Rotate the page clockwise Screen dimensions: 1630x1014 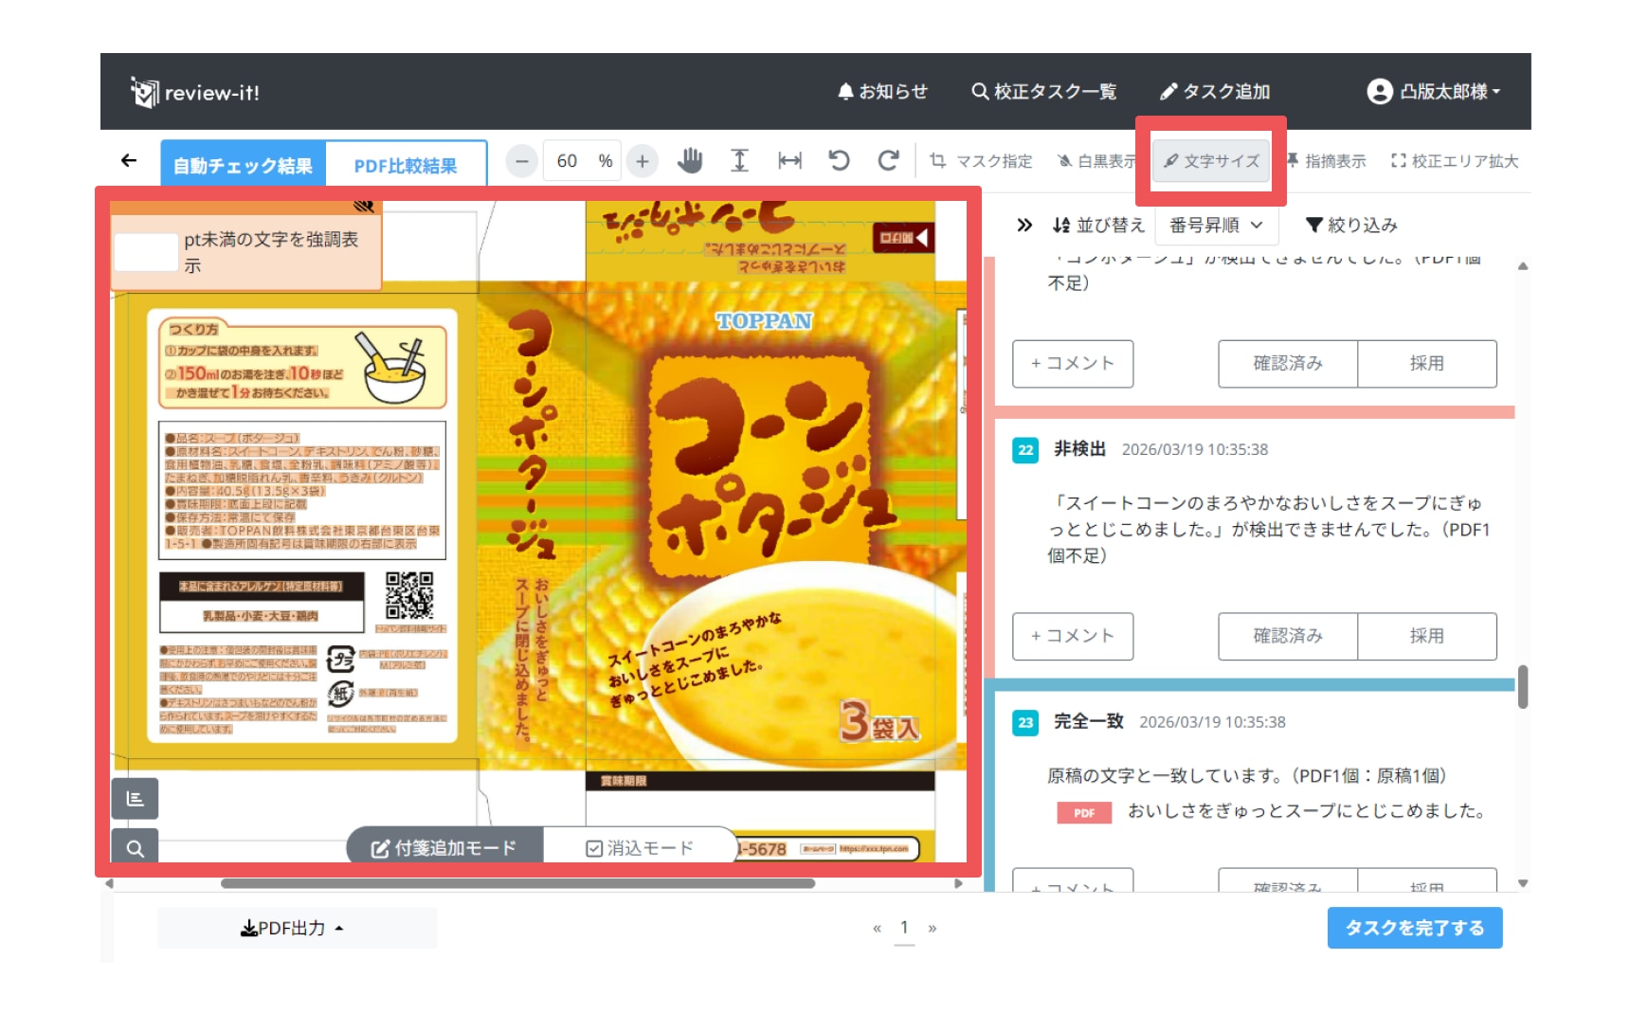click(888, 161)
